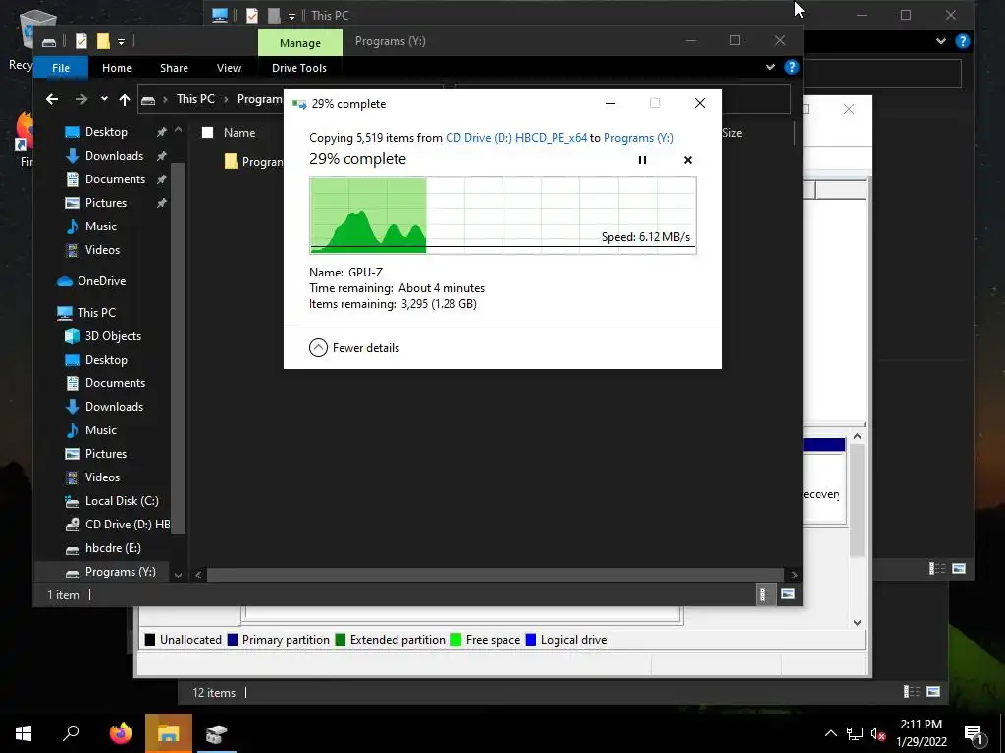
Task: Click Disk Management taskbar icon
Action: click(x=217, y=733)
